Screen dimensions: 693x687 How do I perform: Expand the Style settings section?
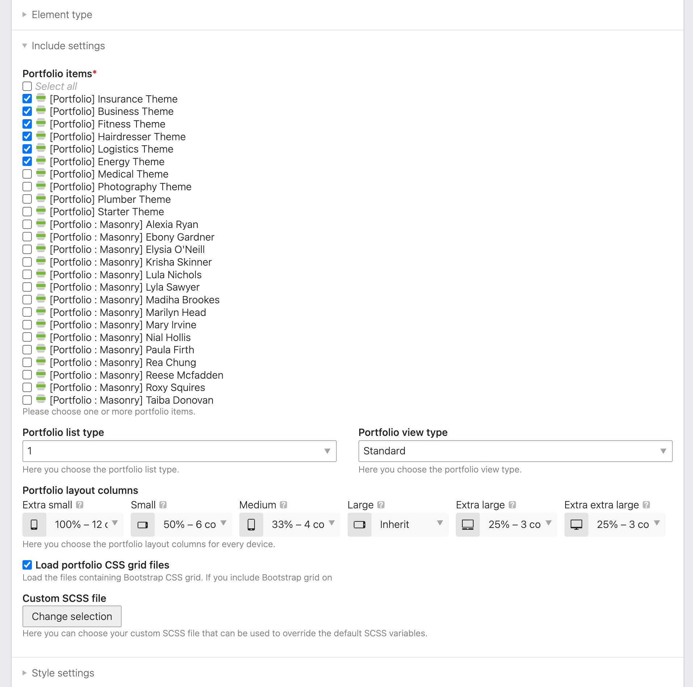click(x=63, y=673)
